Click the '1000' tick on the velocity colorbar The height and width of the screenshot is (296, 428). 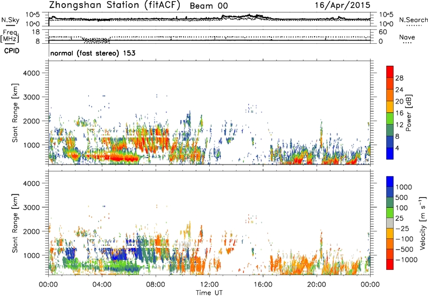pyautogui.click(x=404, y=187)
